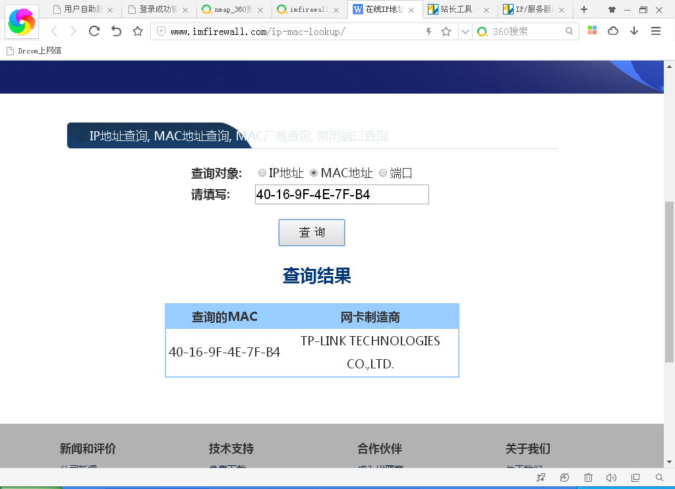Click the favorites star beside the undo icon
This screenshot has width=675, height=489.
tap(138, 31)
